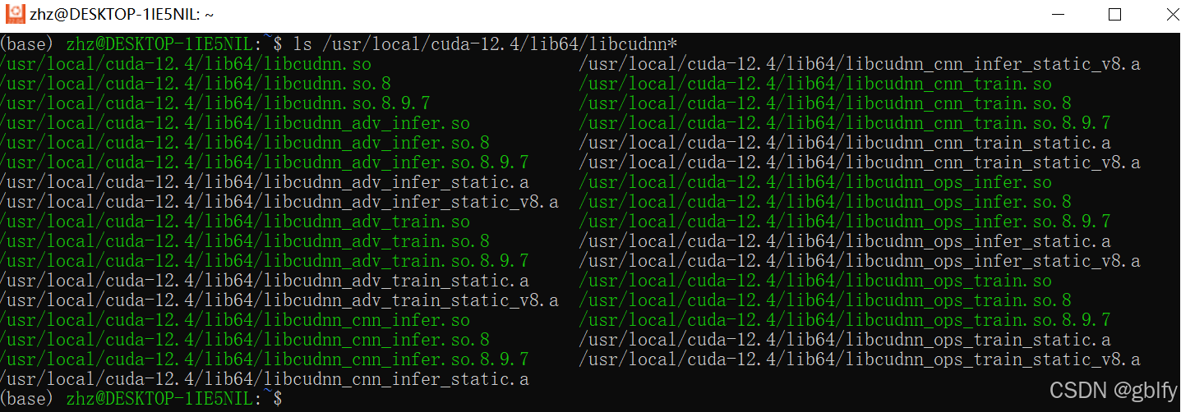
Task: Select the libcudnn_adv_infer_static_v8.a path
Action: pos(279,202)
